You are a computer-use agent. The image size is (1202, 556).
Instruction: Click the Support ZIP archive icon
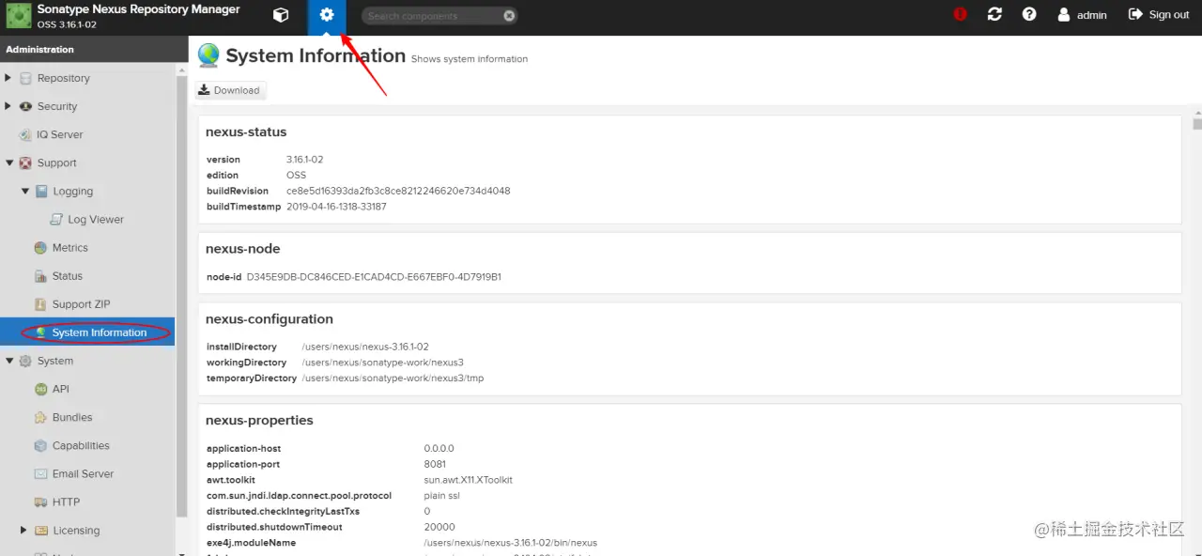[40, 304]
